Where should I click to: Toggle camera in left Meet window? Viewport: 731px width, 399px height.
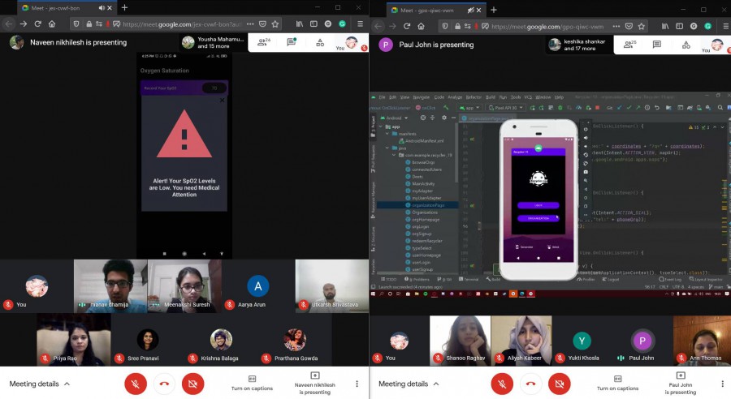point(192,384)
